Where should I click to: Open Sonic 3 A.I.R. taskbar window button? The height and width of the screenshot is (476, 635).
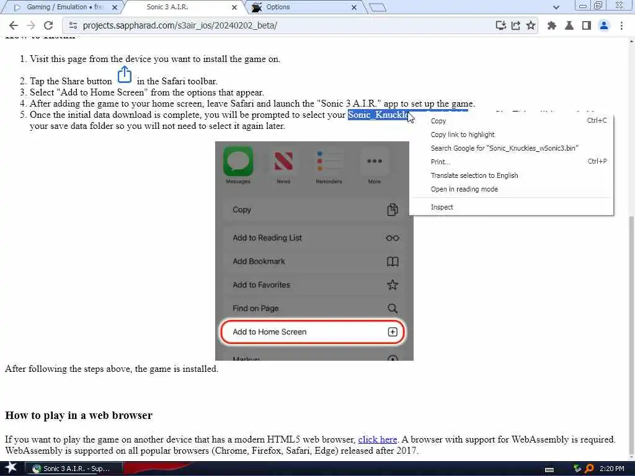tap(74, 469)
